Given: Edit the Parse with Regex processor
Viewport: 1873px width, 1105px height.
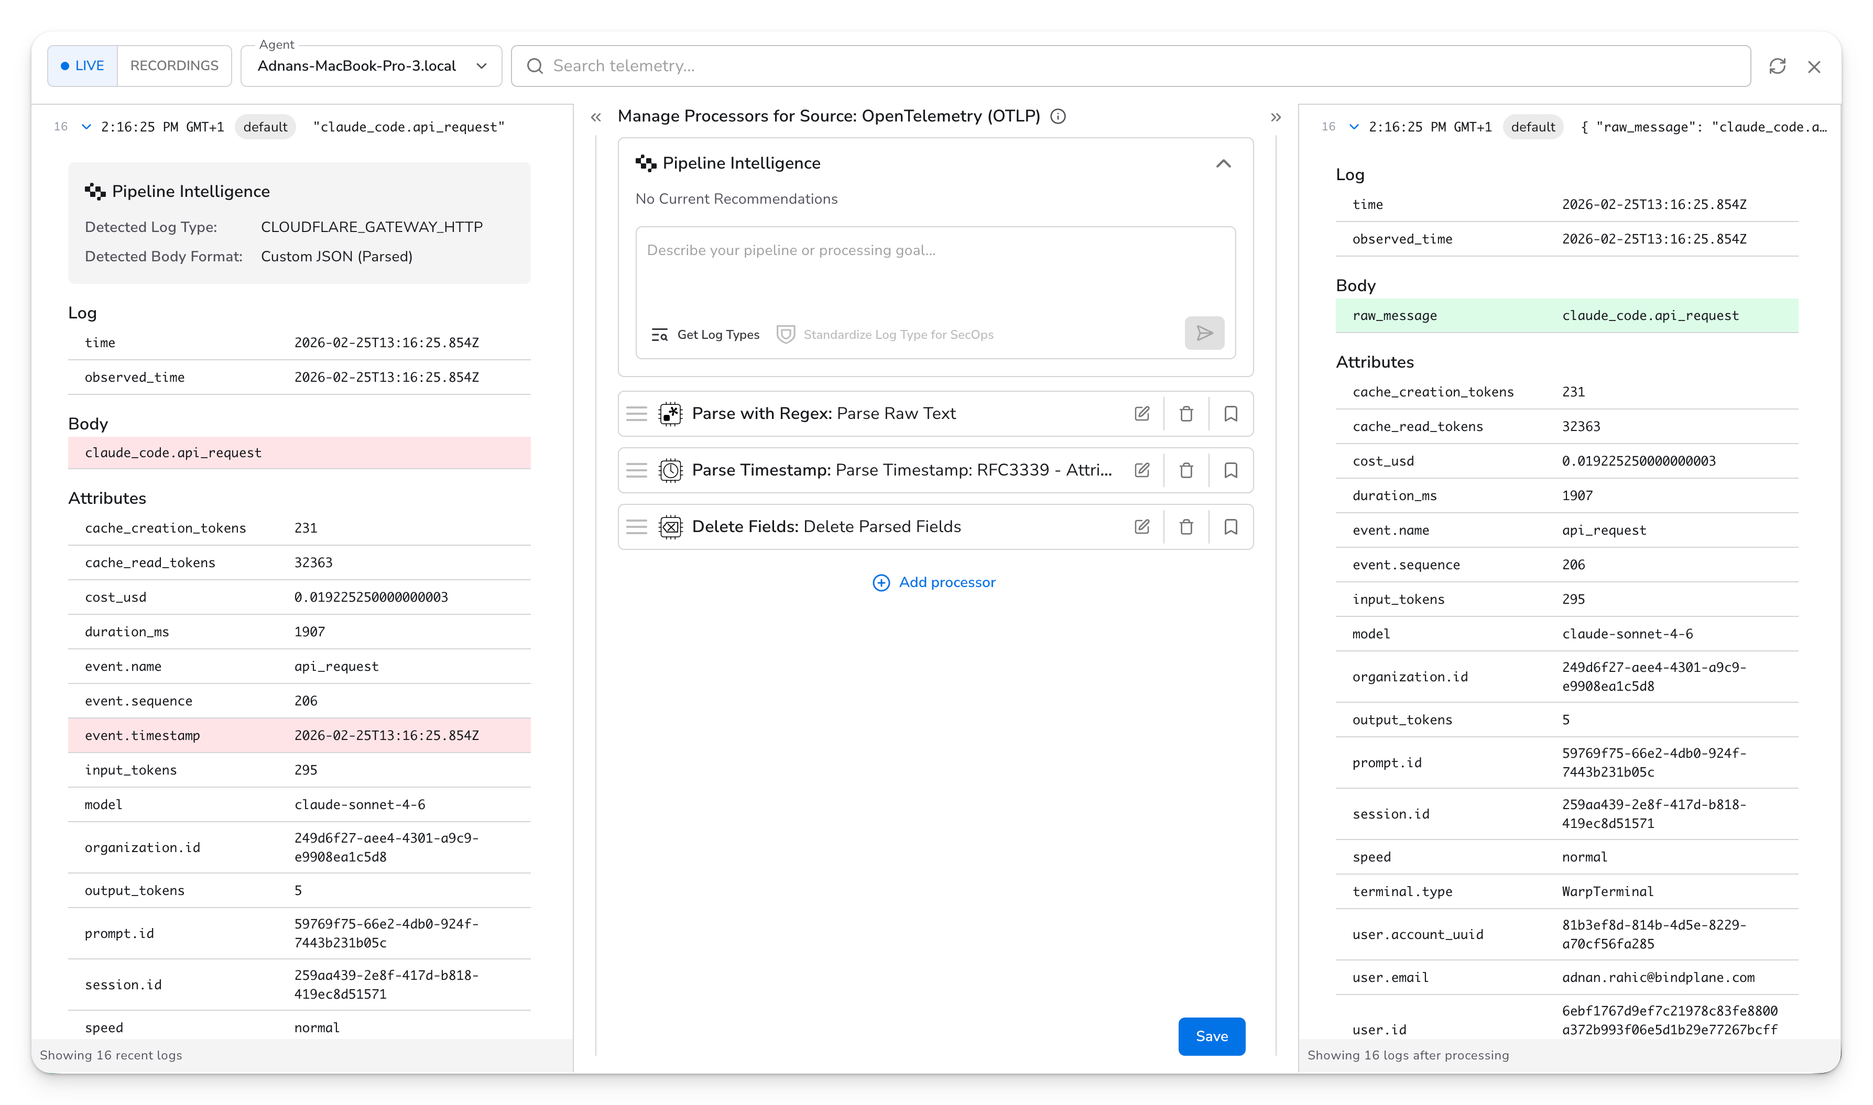Looking at the screenshot, I should (x=1143, y=413).
